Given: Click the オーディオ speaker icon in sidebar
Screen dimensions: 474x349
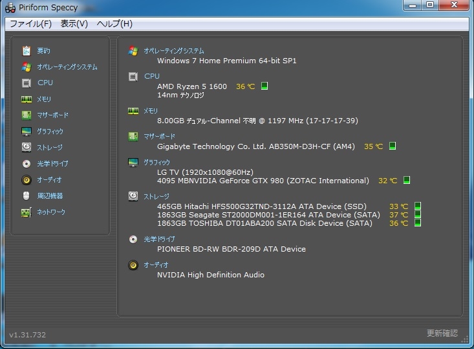Looking at the screenshot, I should 27,180.
